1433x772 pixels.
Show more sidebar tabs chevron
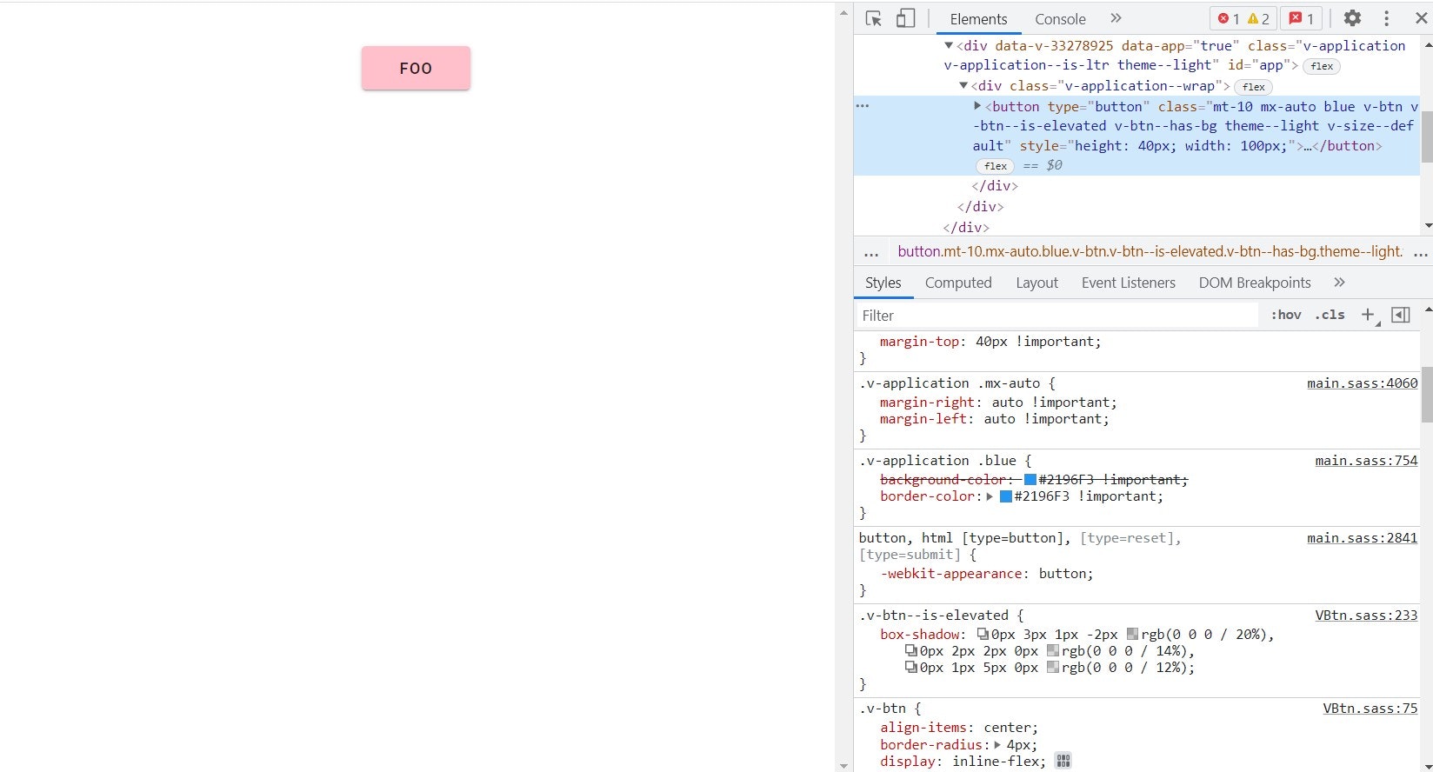pos(1339,283)
